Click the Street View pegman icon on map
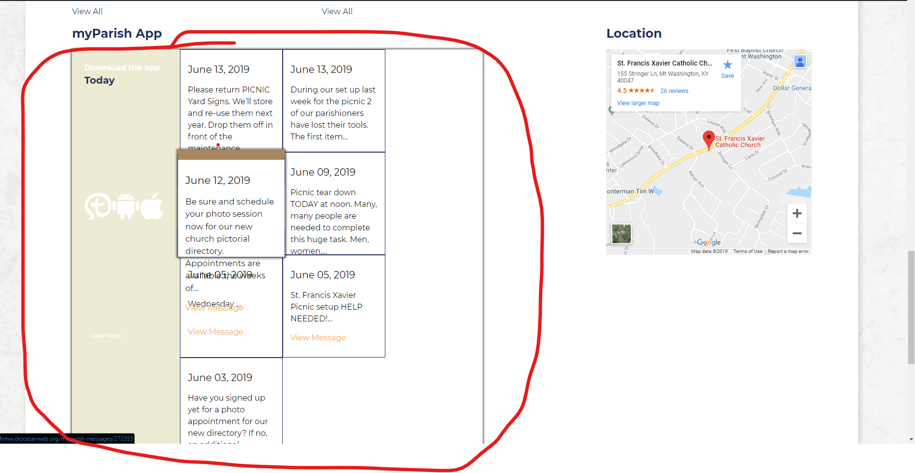This screenshot has width=915, height=473. click(800, 62)
